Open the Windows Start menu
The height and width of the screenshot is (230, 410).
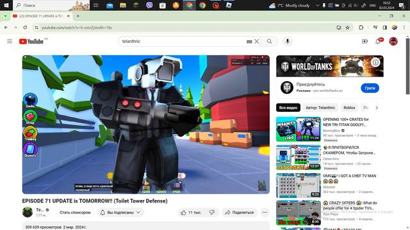[x=6, y=5]
